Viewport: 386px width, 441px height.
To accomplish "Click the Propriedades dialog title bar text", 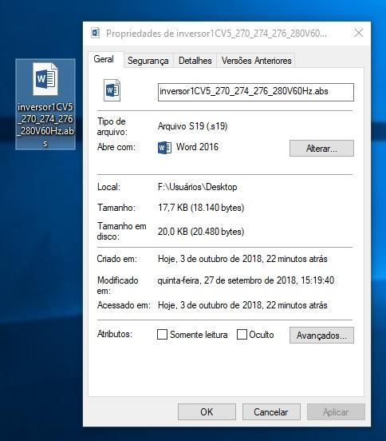I will (x=216, y=34).
